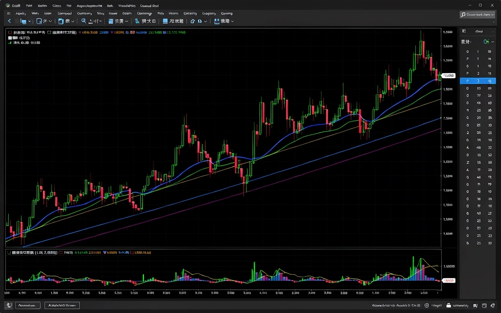Viewport: 501px width, 313px height.
Task: Click the second wider button in the bottom-left bar
Action: (62, 305)
